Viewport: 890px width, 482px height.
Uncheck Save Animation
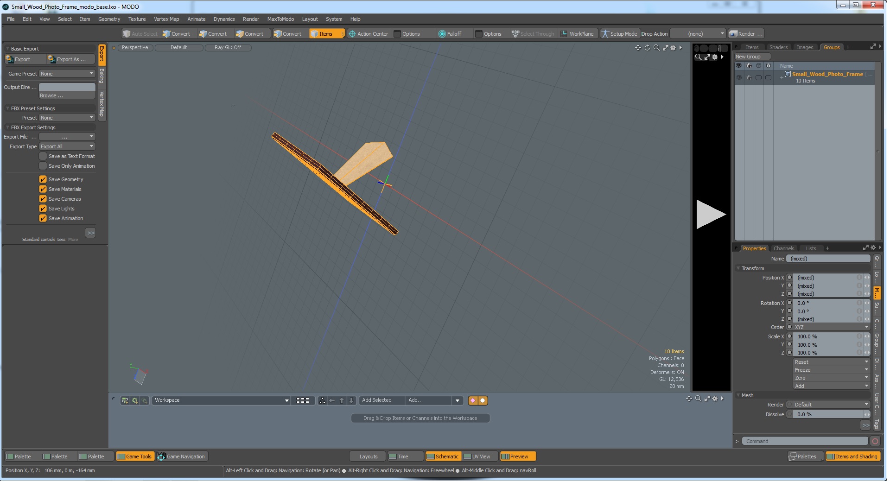point(43,218)
